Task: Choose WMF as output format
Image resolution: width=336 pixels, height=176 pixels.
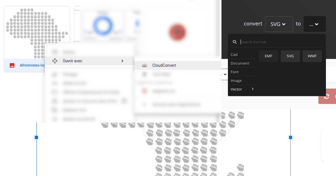Action: tap(312, 56)
